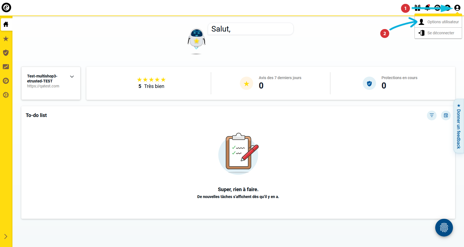Image resolution: width=464 pixels, height=247 pixels.
Task: Click the 'Salut,' greeting bubble
Action: tap(250, 29)
